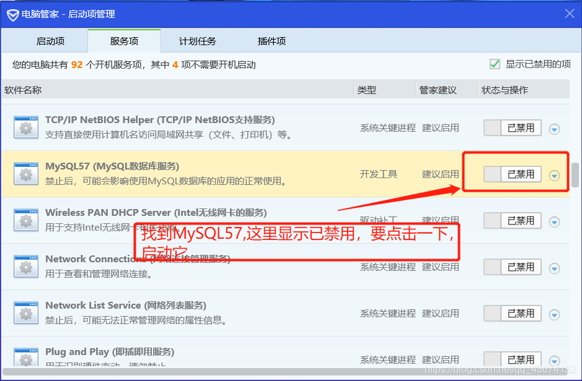The width and height of the screenshot is (582, 381).
Task: Click the horizontal scrollbar at the bottom
Action: 286,372
